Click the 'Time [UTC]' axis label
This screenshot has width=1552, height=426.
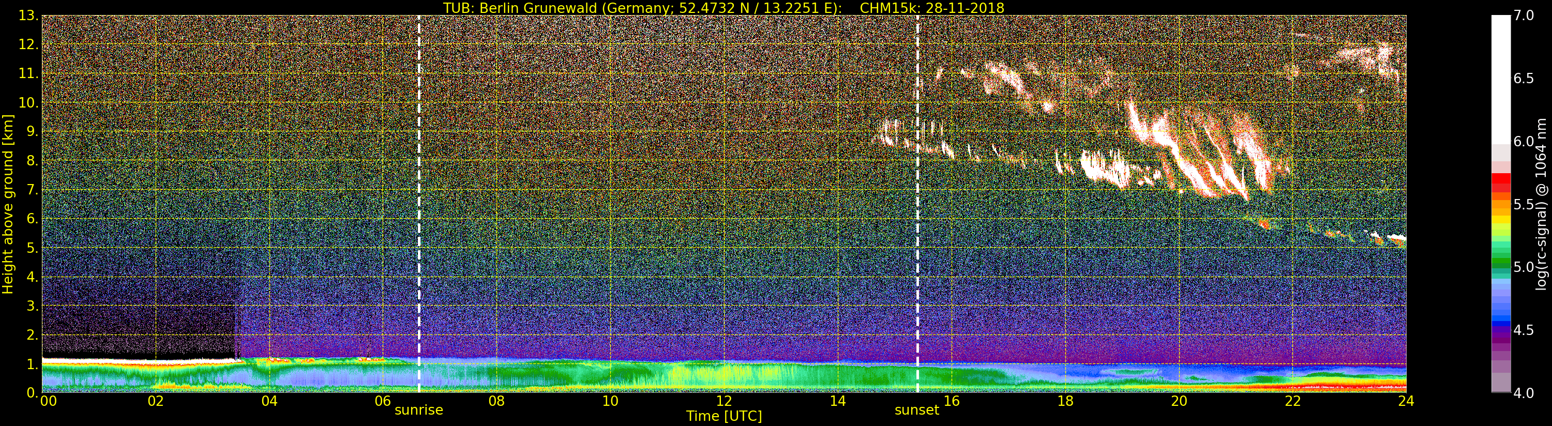(724, 416)
